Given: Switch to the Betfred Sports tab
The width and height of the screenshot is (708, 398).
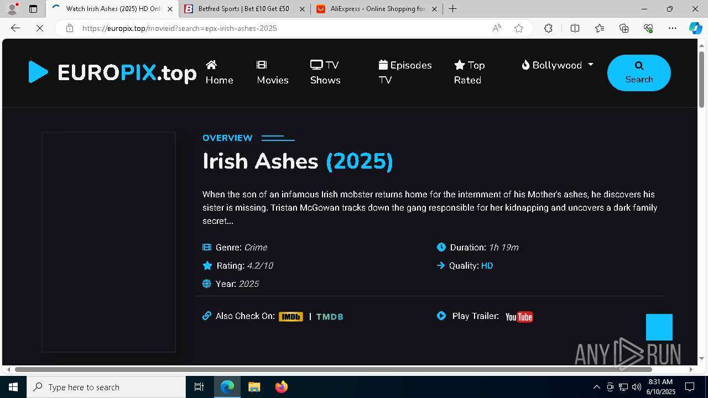Looking at the screenshot, I should pyautogui.click(x=244, y=9).
